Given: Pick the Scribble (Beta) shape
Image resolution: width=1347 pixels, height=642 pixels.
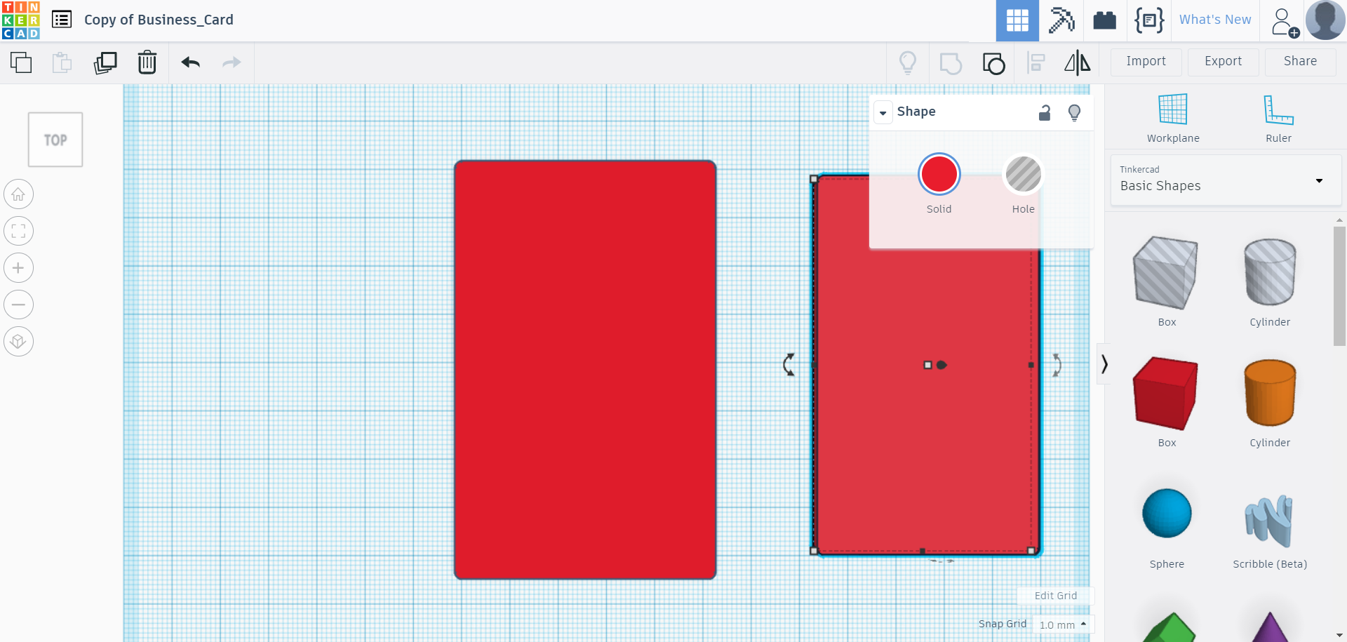Looking at the screenshot, I should 1269,521.
